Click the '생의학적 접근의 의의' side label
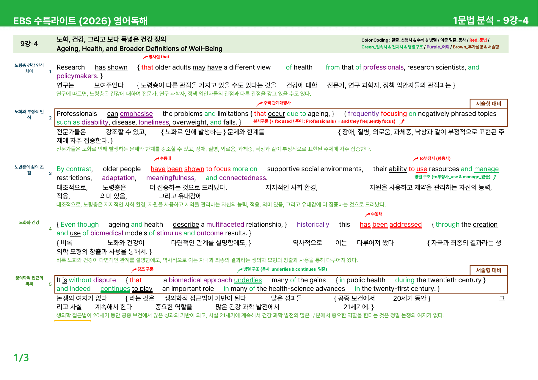This screenshot has width=538, height=380. point(29,281)
